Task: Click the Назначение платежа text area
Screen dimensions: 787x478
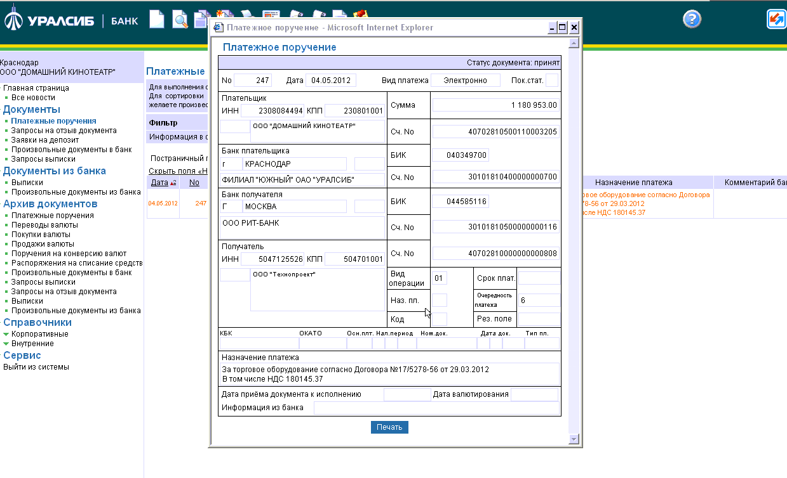Action: [389, 374]
